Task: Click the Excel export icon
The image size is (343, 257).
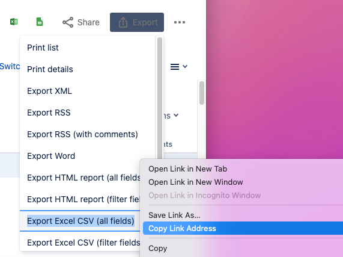Action: [14, 22]
